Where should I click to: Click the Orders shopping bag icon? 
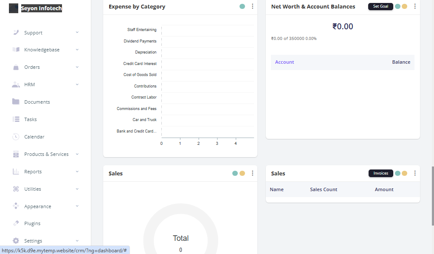pos(16,67)
